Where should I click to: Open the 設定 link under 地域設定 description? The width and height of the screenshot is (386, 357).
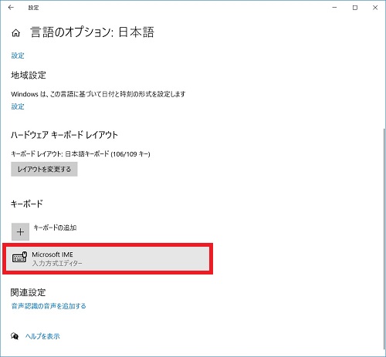click(x=18, y=106)
